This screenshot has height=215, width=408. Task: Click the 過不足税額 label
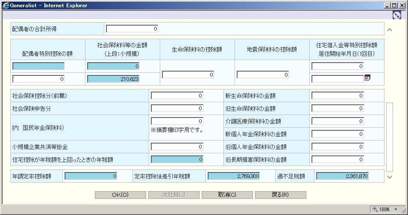click(x=291, y=177)
